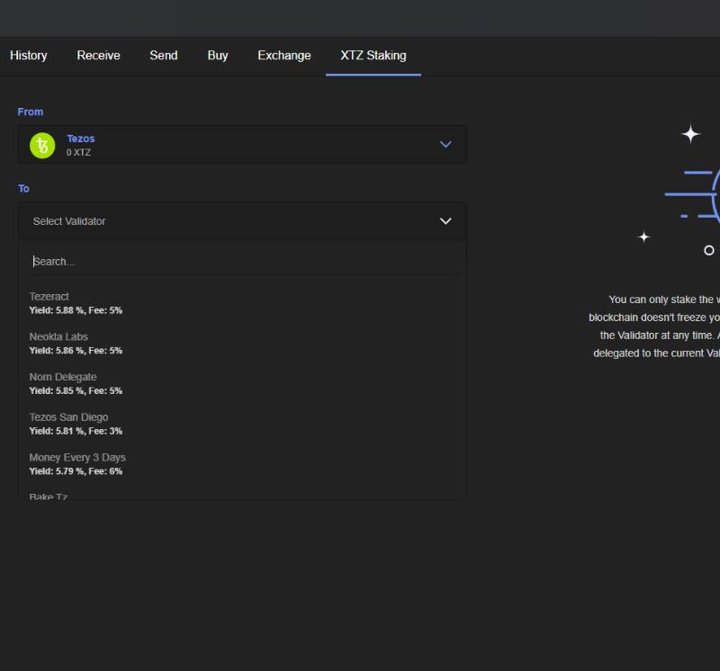Open the Buy tab
Screen dimensions: 720x671
point(218,55)
